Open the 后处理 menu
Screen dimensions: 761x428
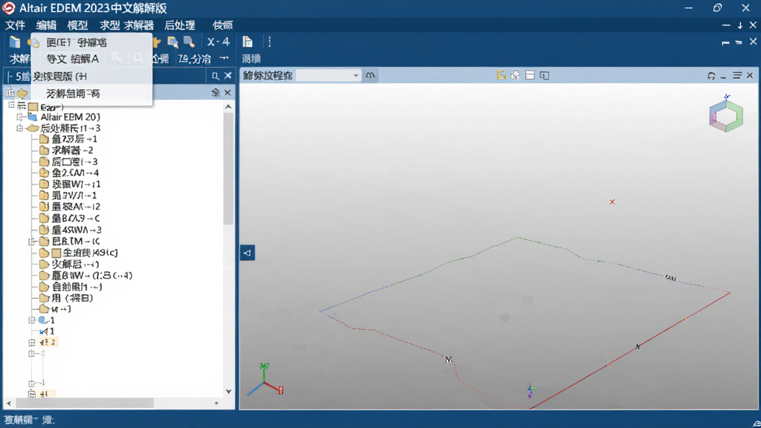pos(180,25)
